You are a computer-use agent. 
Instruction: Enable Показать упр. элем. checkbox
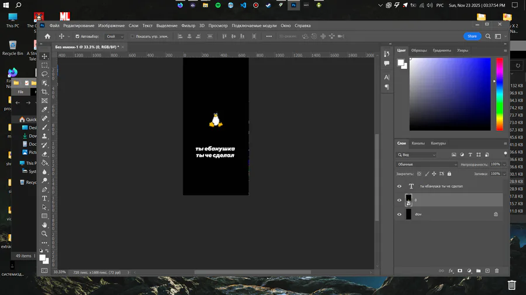click(x=133, y=37)
